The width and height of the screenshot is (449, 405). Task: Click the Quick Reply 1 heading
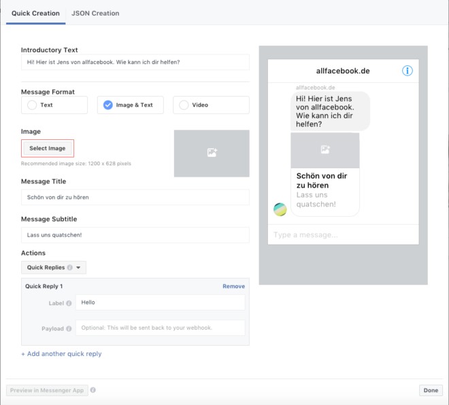[x=44, y=286]
